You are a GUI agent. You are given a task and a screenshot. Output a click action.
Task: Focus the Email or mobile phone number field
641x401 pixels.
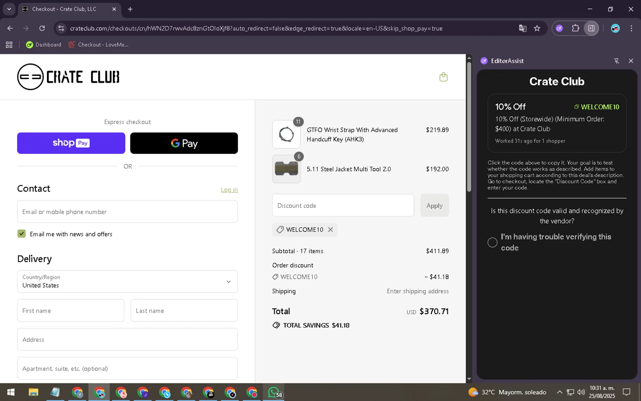127,212
